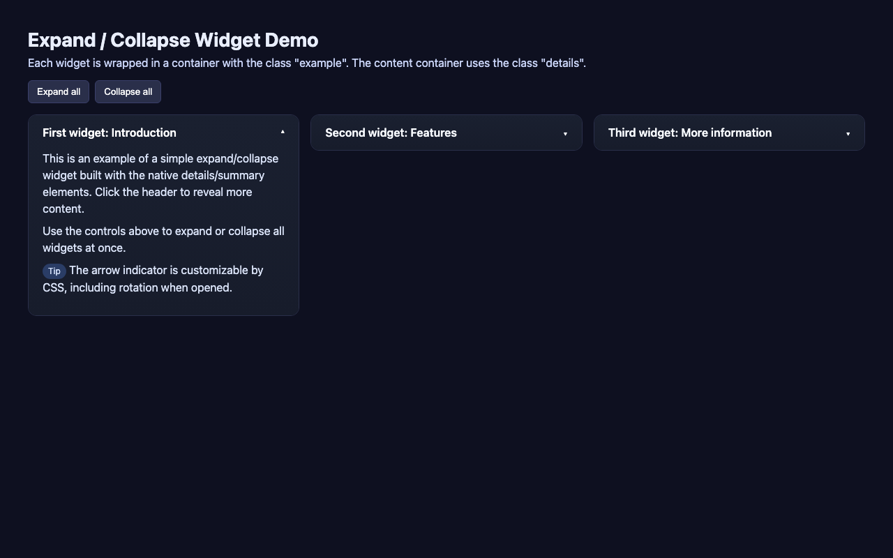Click the down arrow on the More information widget
The image size is (893, 558).
click(848, 133)
